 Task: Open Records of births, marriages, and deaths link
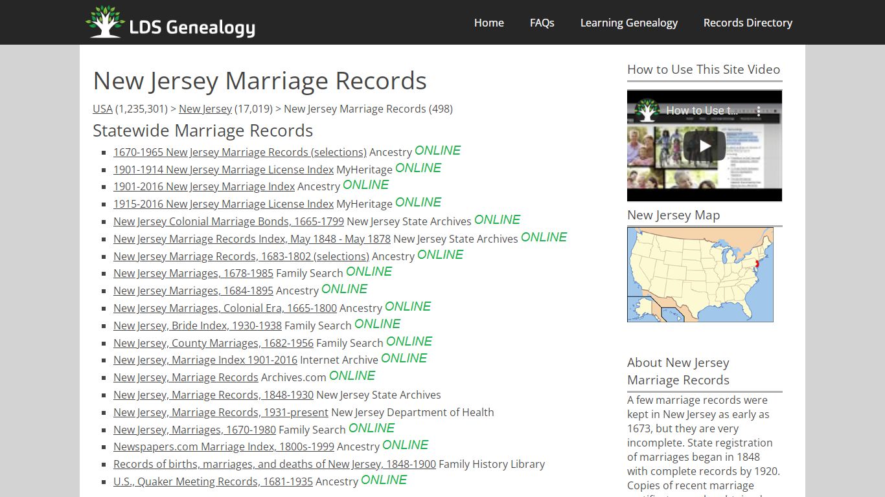275,464
